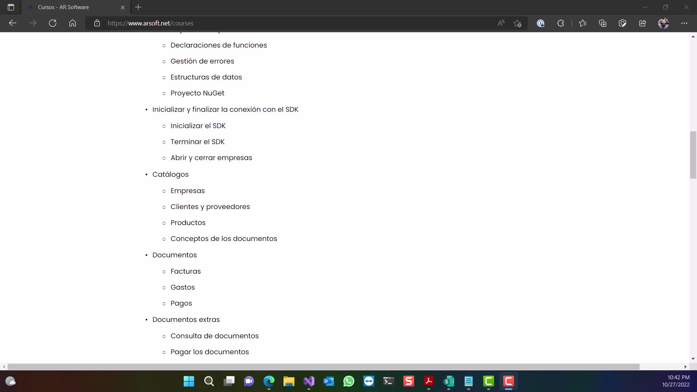Add this page to favorites
697x392 pixels.
518,23
